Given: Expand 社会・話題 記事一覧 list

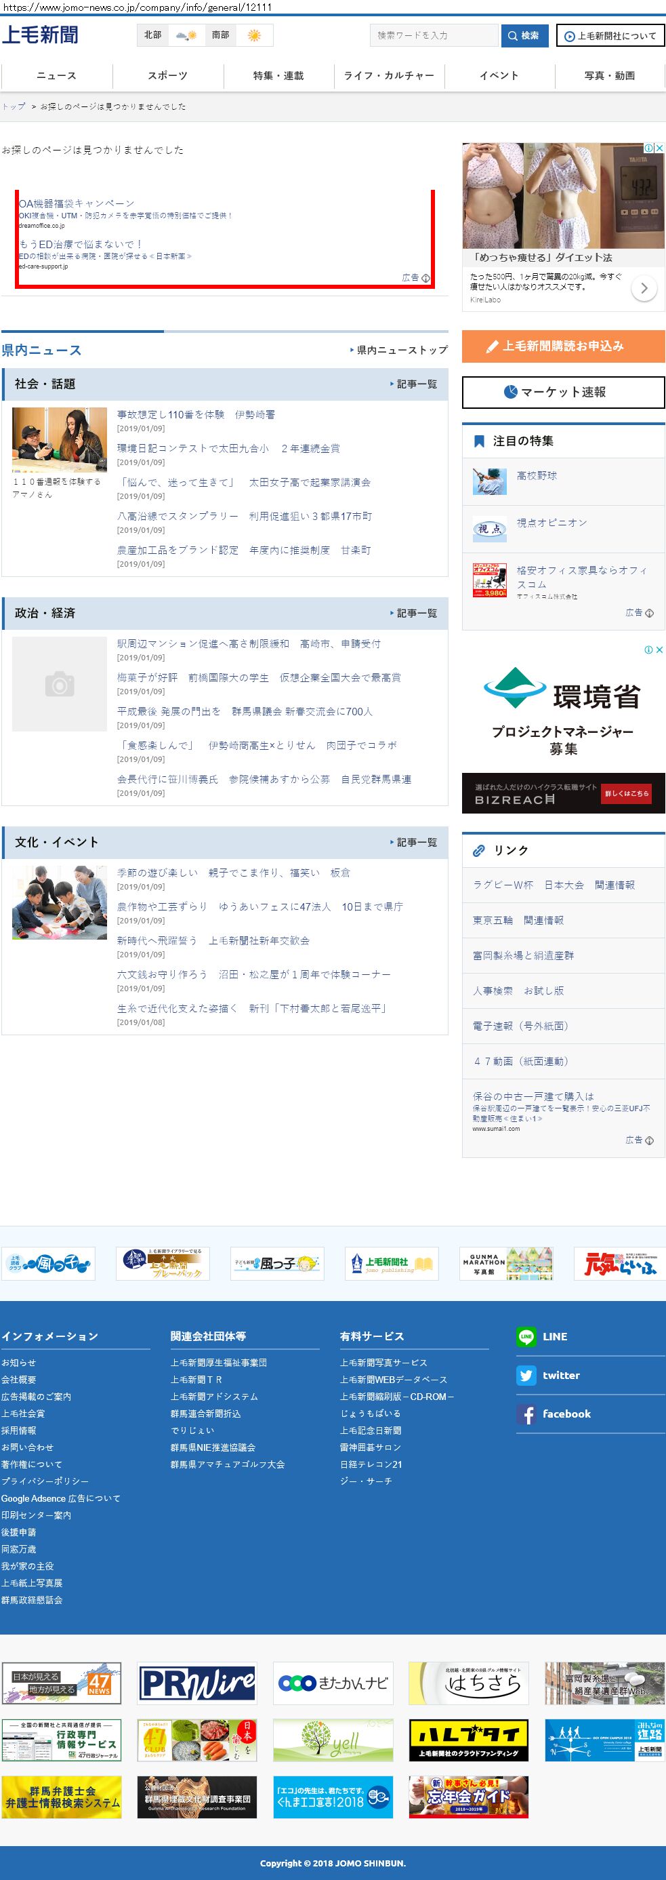Looking at the screenshot, I should click(415, 384).
